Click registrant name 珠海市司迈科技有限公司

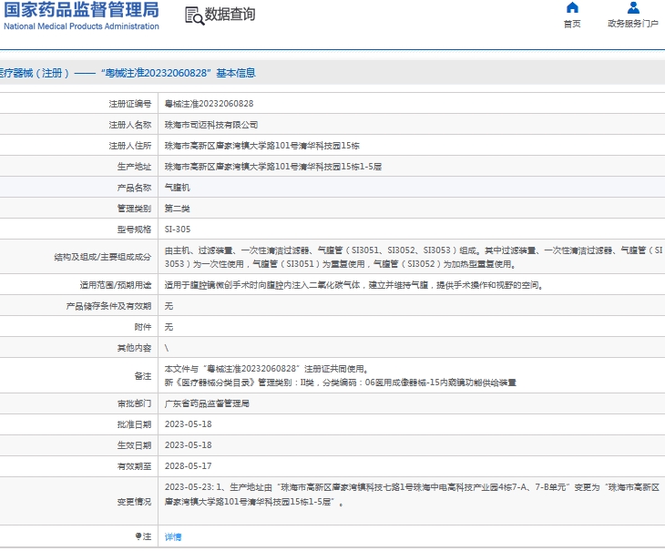coord(211,125)
